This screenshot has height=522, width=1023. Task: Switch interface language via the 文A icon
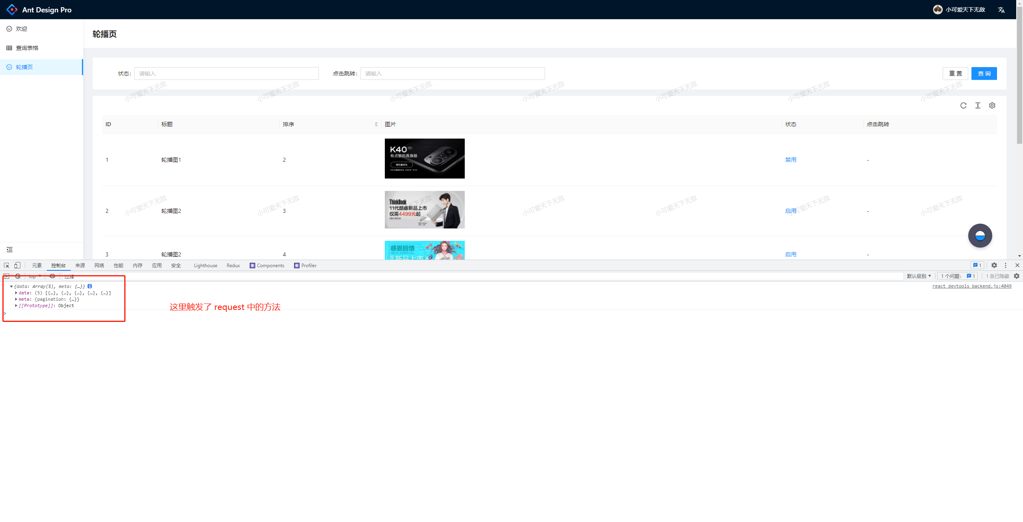(1001, 9)
